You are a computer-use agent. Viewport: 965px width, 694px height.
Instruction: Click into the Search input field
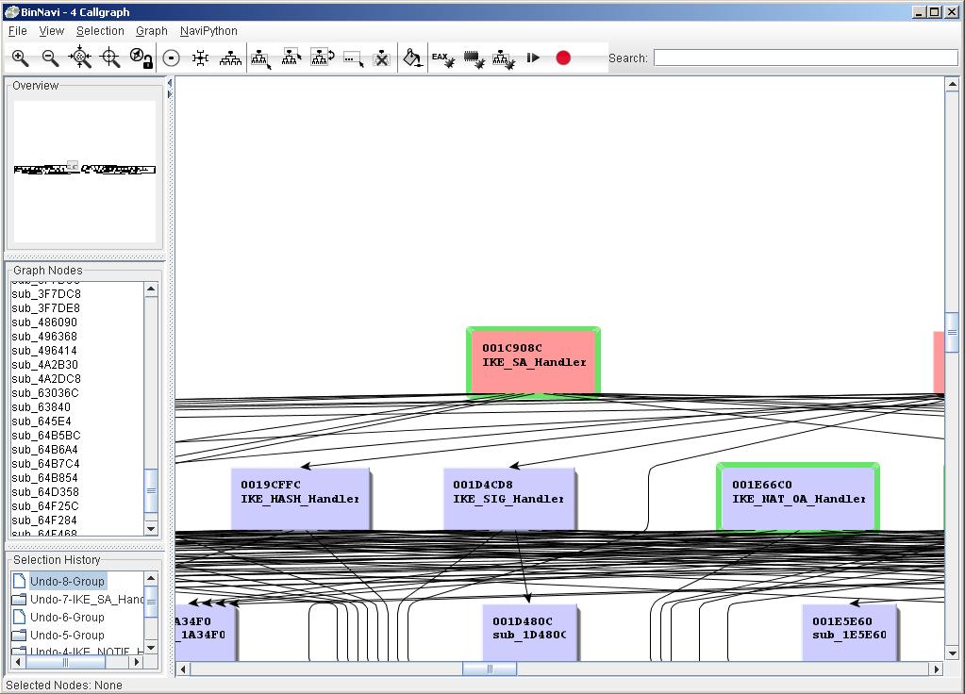tap(806, 58)
